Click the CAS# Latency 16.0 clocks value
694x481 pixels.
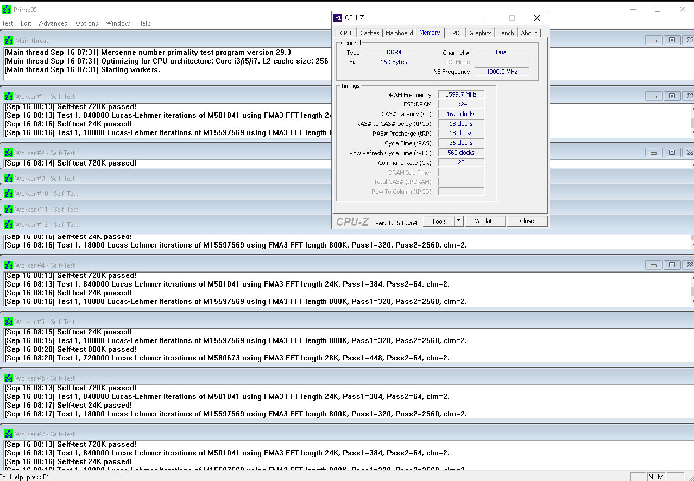pos(461,114)
